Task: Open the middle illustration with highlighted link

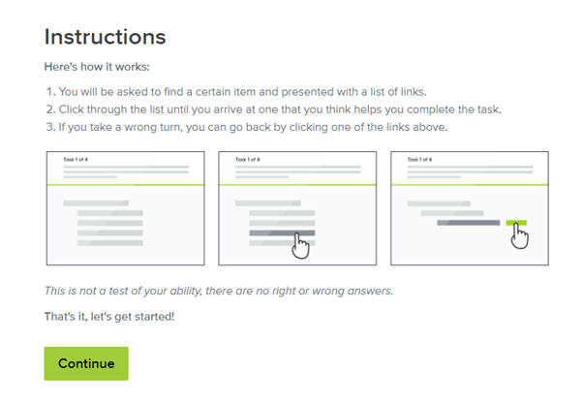Action: (297, 208)
